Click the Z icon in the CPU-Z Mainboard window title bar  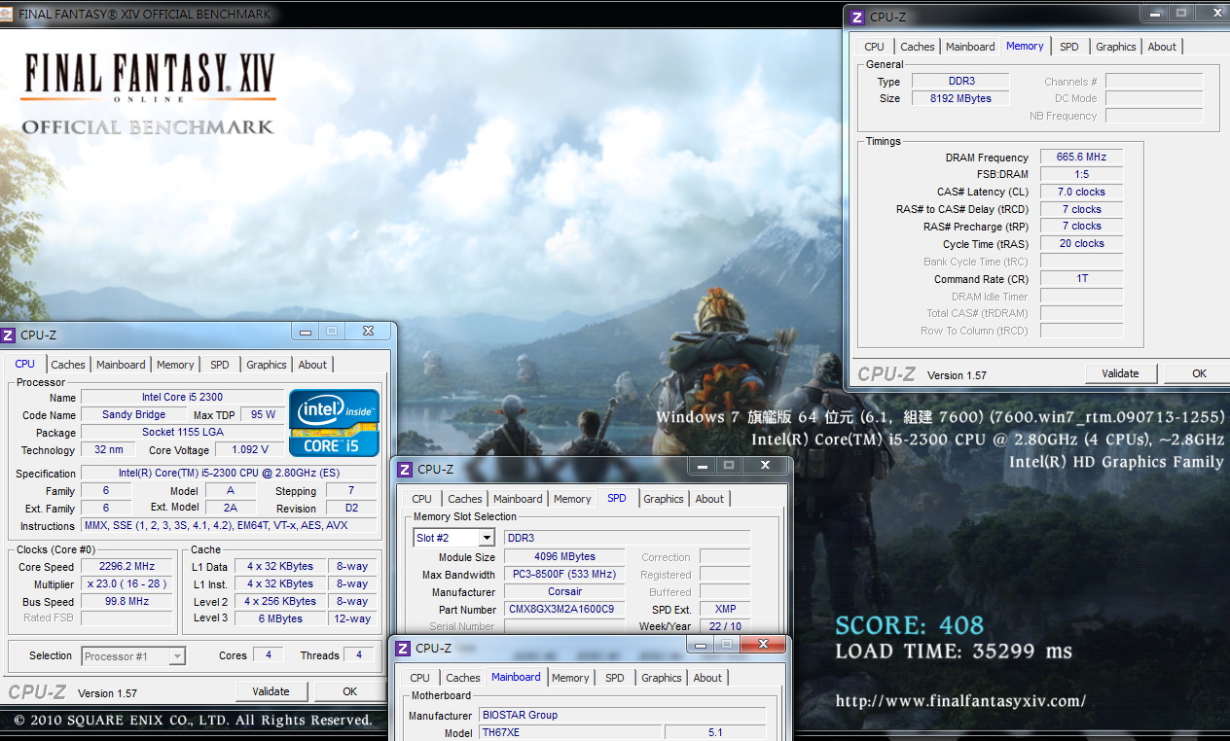click(403, 648)
